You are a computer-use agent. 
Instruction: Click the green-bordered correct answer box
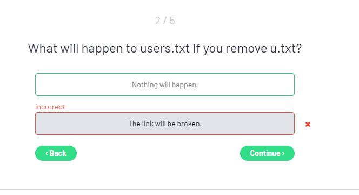pos(165,84)
